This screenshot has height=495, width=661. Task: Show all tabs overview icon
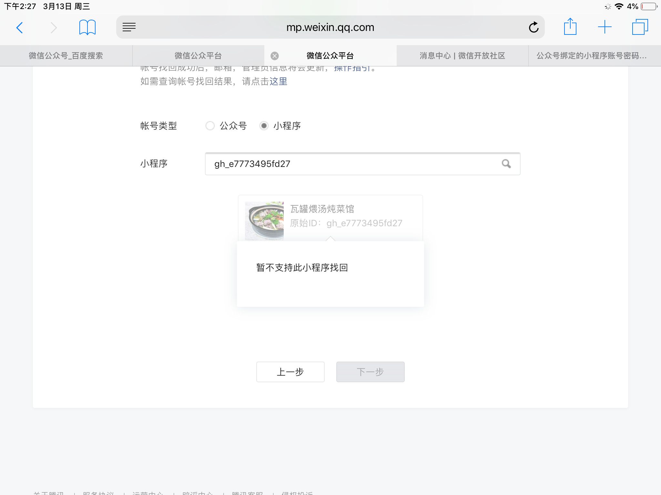pyautogui.click(x=640, y=27)
